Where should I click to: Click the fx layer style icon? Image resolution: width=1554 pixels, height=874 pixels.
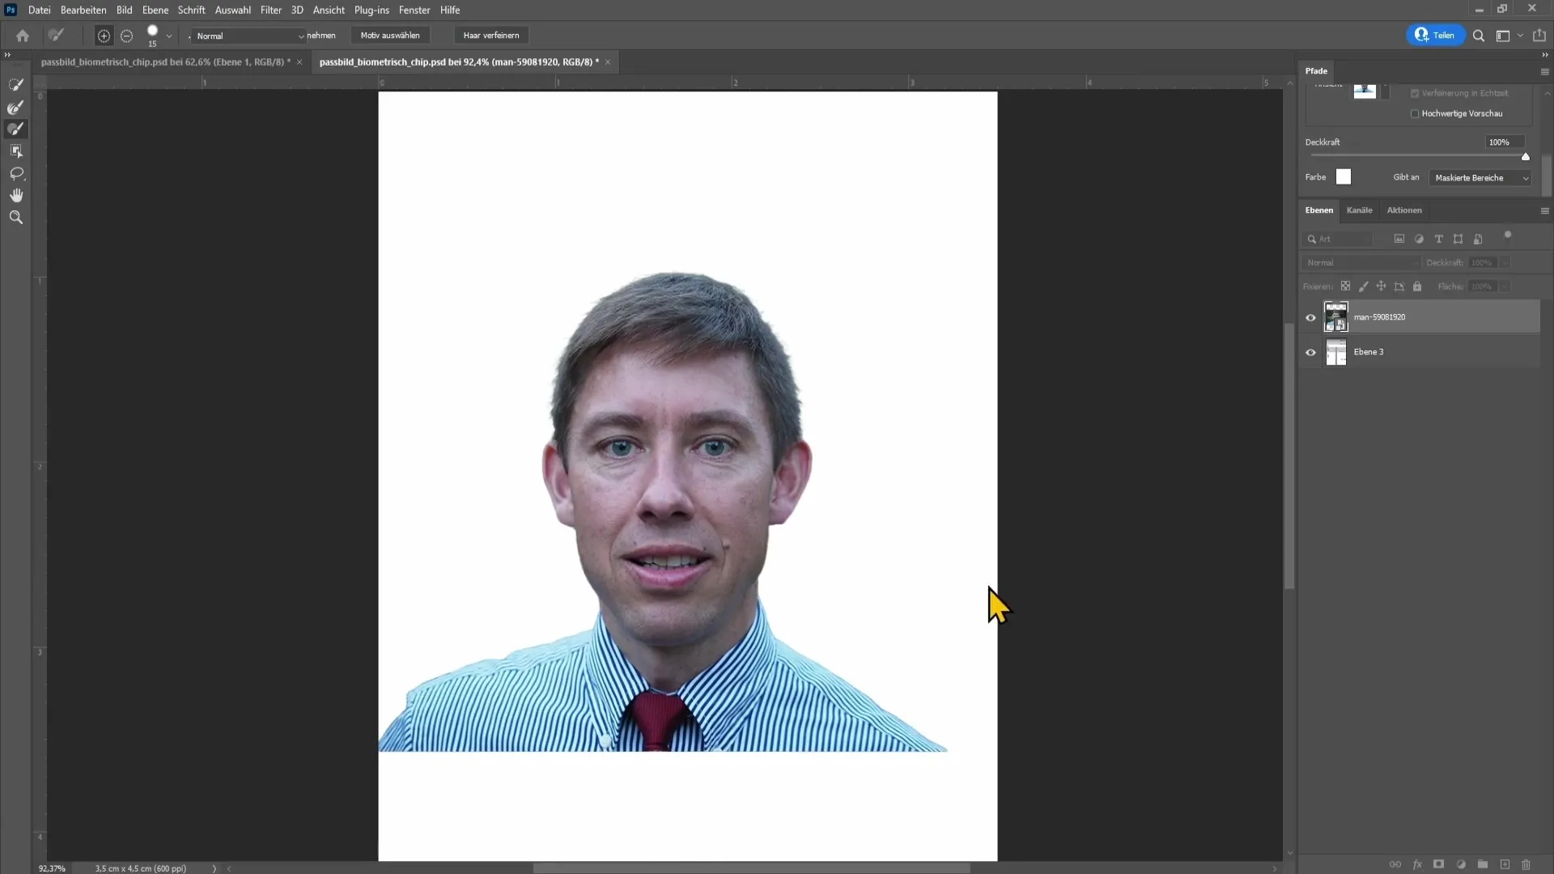click(1417, 864)
